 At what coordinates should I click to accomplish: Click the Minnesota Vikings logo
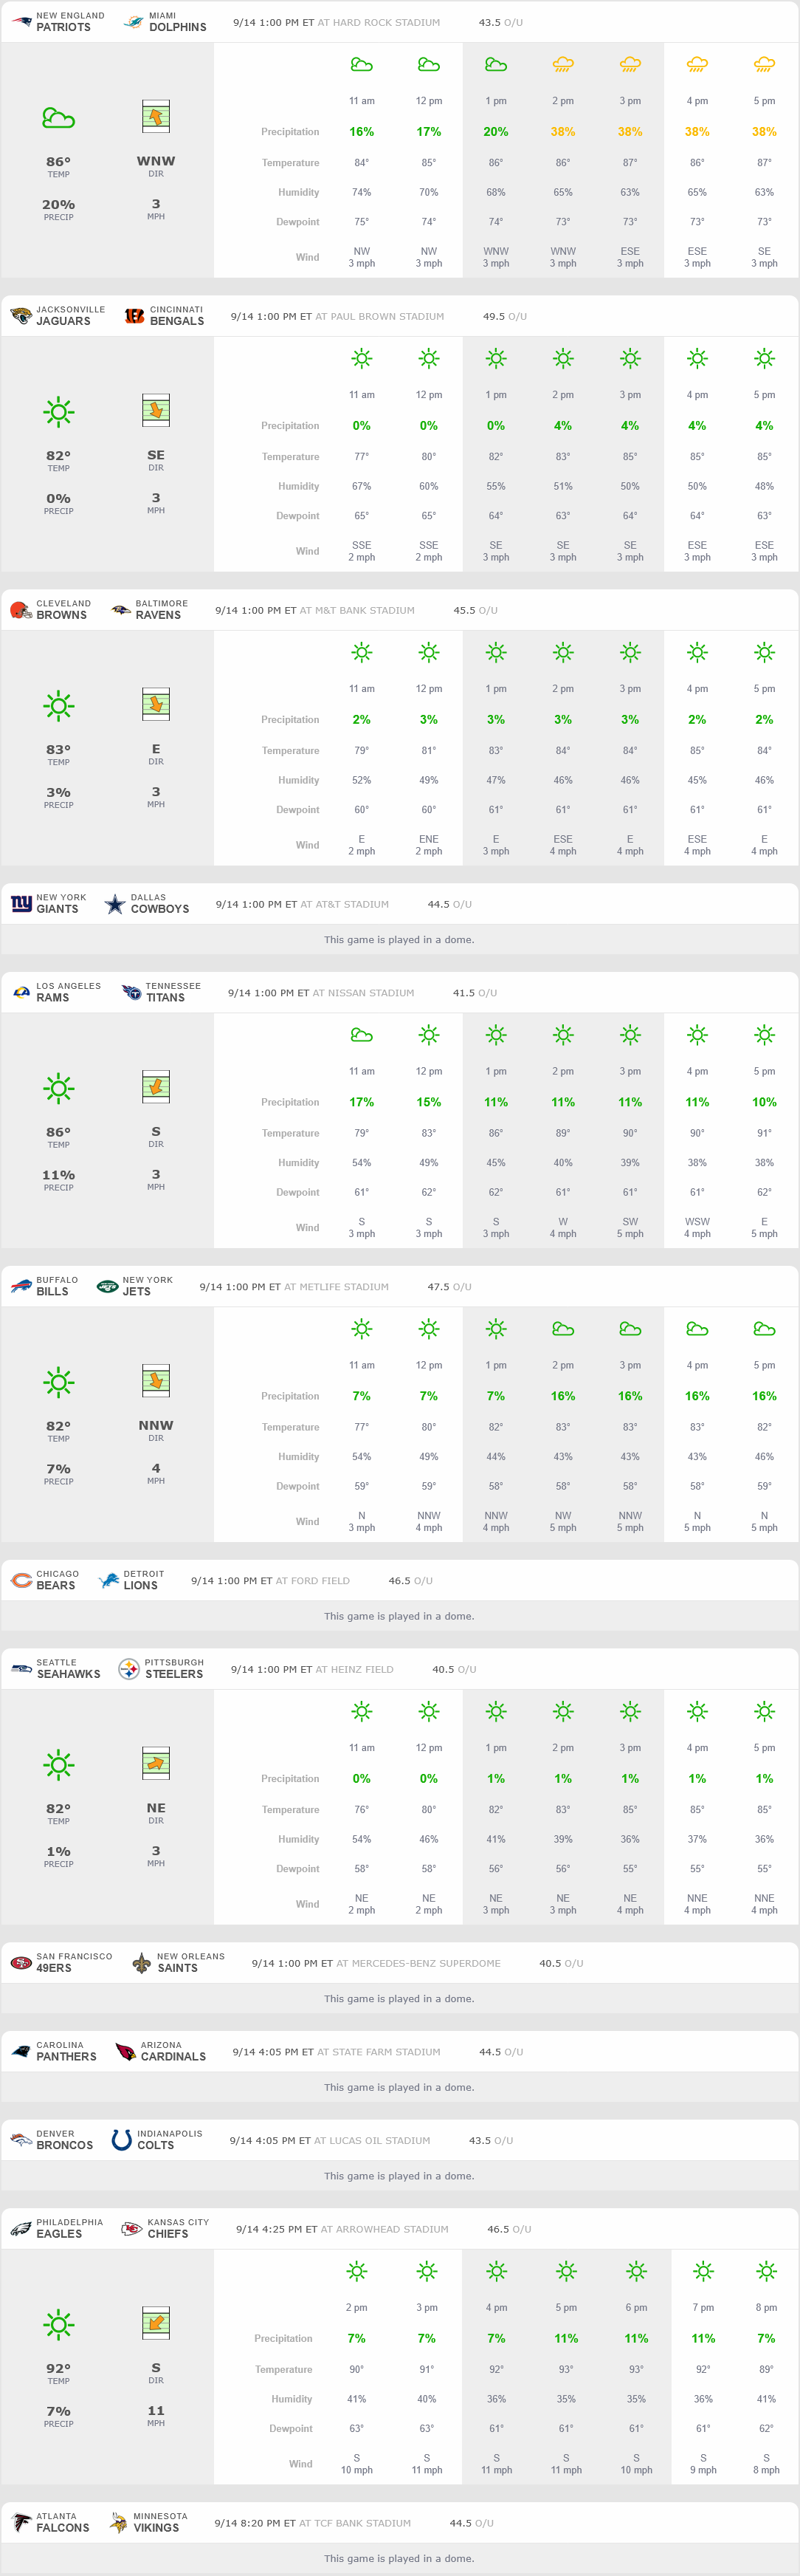[119, 2522]
